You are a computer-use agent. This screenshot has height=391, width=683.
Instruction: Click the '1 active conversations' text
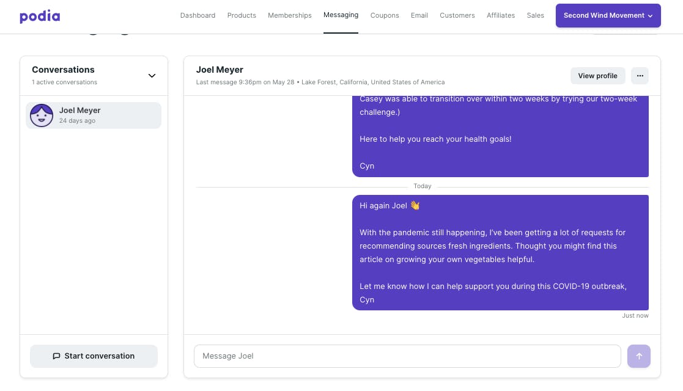click(64, 82)
